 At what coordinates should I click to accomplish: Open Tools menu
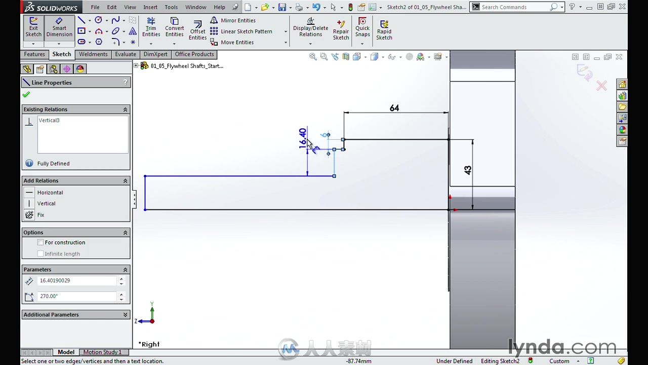pos(171,7)
